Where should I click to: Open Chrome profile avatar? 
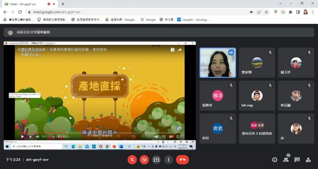click(305, 12)
